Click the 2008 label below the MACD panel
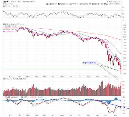The image size is (129, 117). [28, 115]
